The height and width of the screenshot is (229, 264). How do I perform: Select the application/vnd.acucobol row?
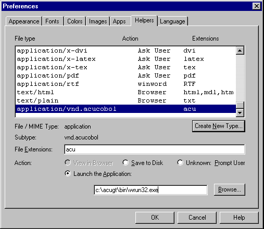click(x=125, y=109)
